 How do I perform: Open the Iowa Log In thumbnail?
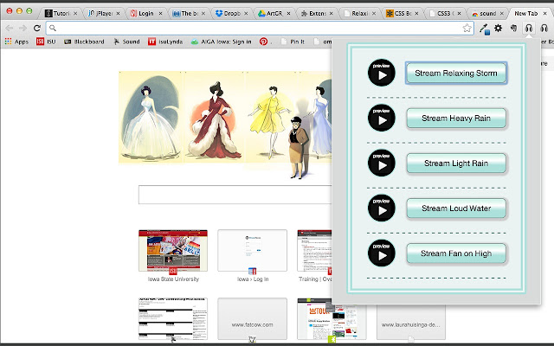point(252,250)
